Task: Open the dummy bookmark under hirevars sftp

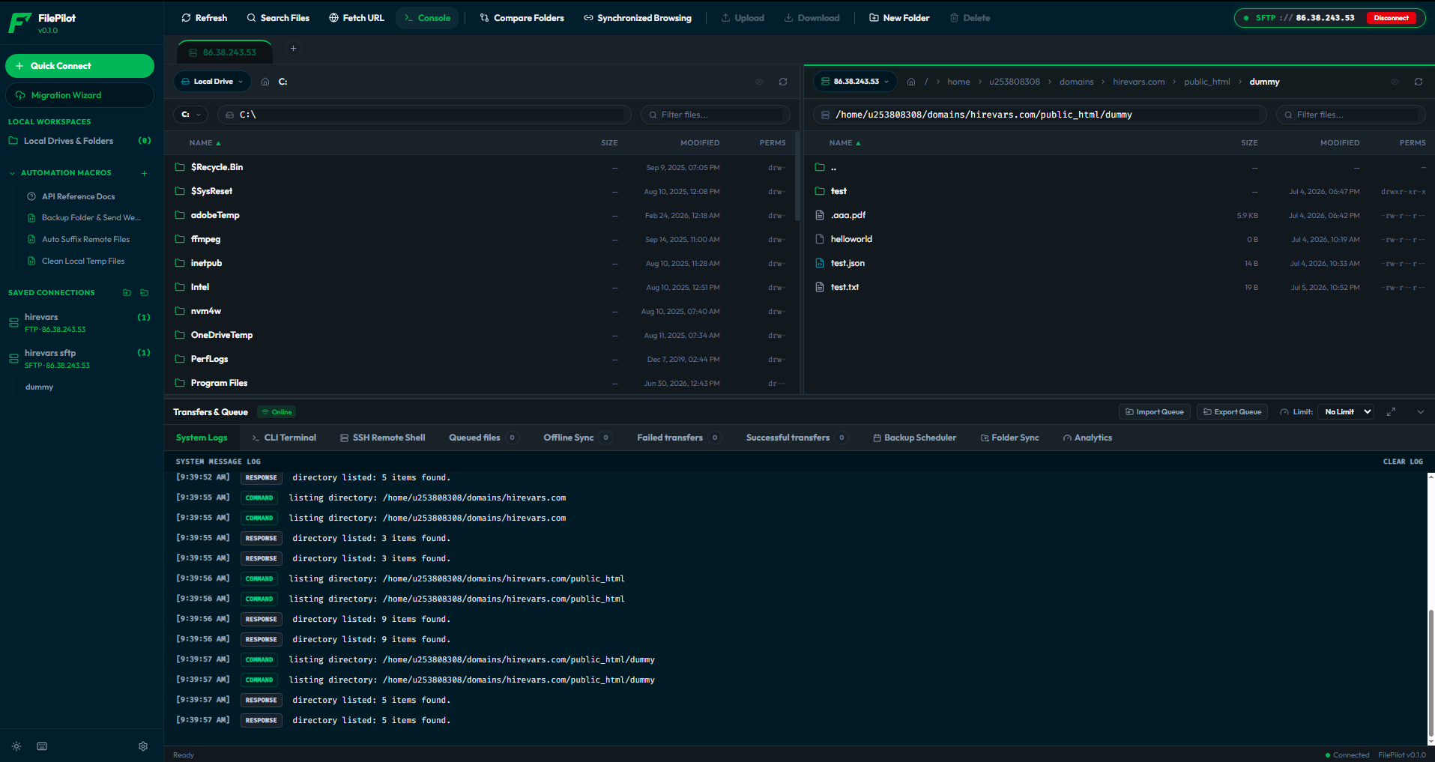Action: 39,387
